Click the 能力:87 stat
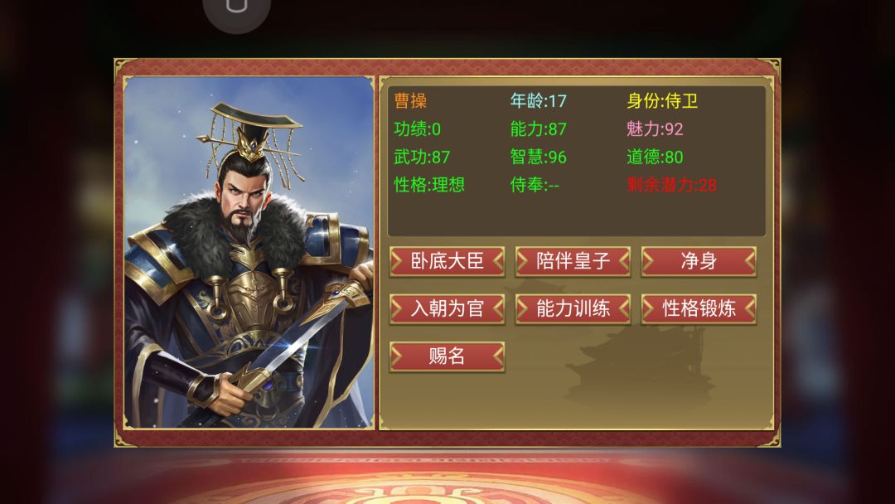The width and height of the screenshot is (895, 504). tap(539, 129)
